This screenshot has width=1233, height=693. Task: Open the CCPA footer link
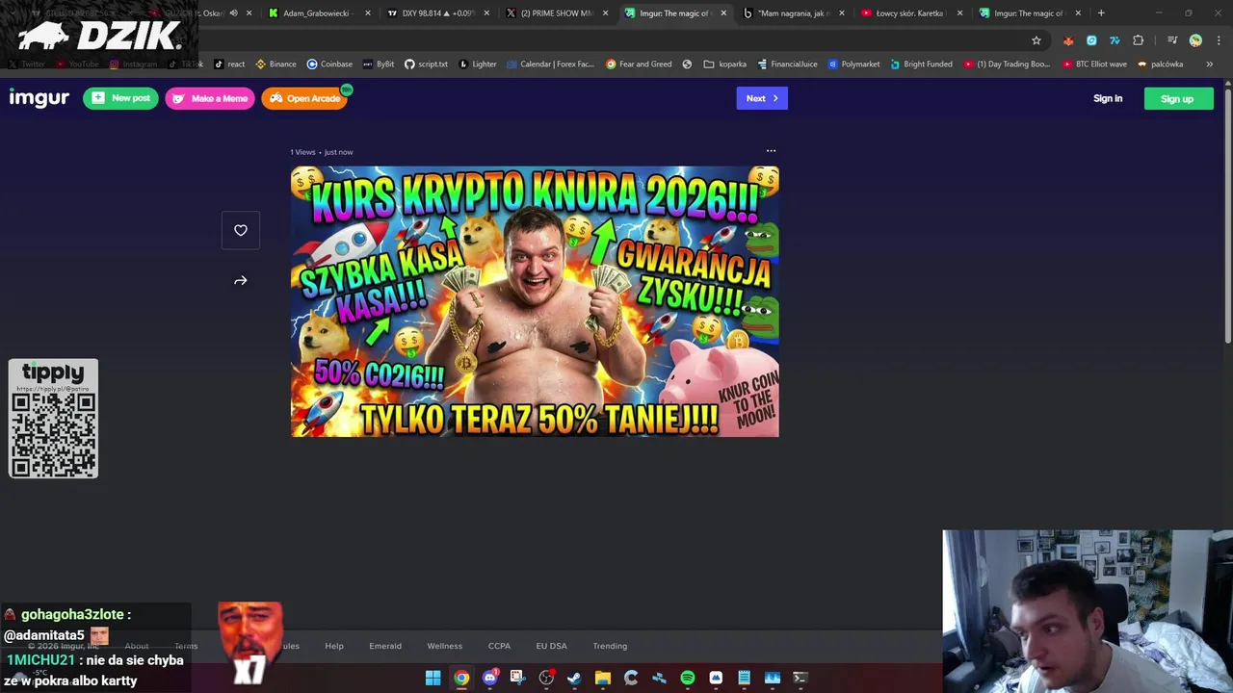499,646
